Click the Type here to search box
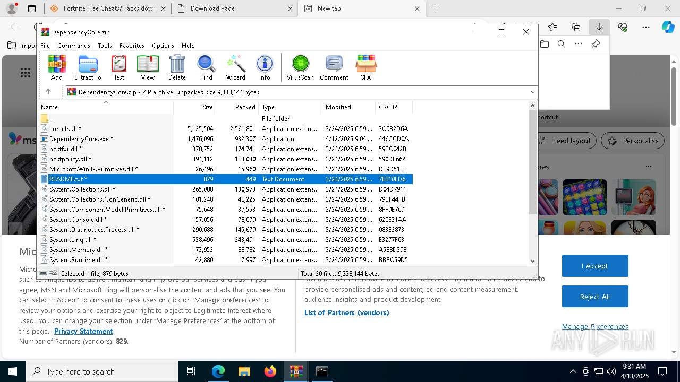The width and height of the screenshot is (680, 382). click(102, 371)
